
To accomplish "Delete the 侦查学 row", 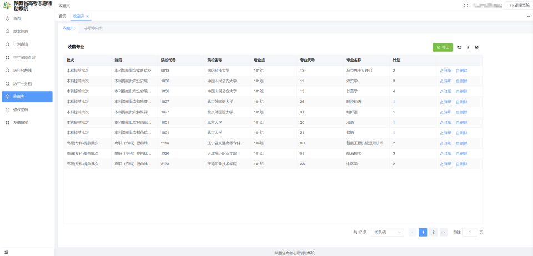I will (462, 92).
